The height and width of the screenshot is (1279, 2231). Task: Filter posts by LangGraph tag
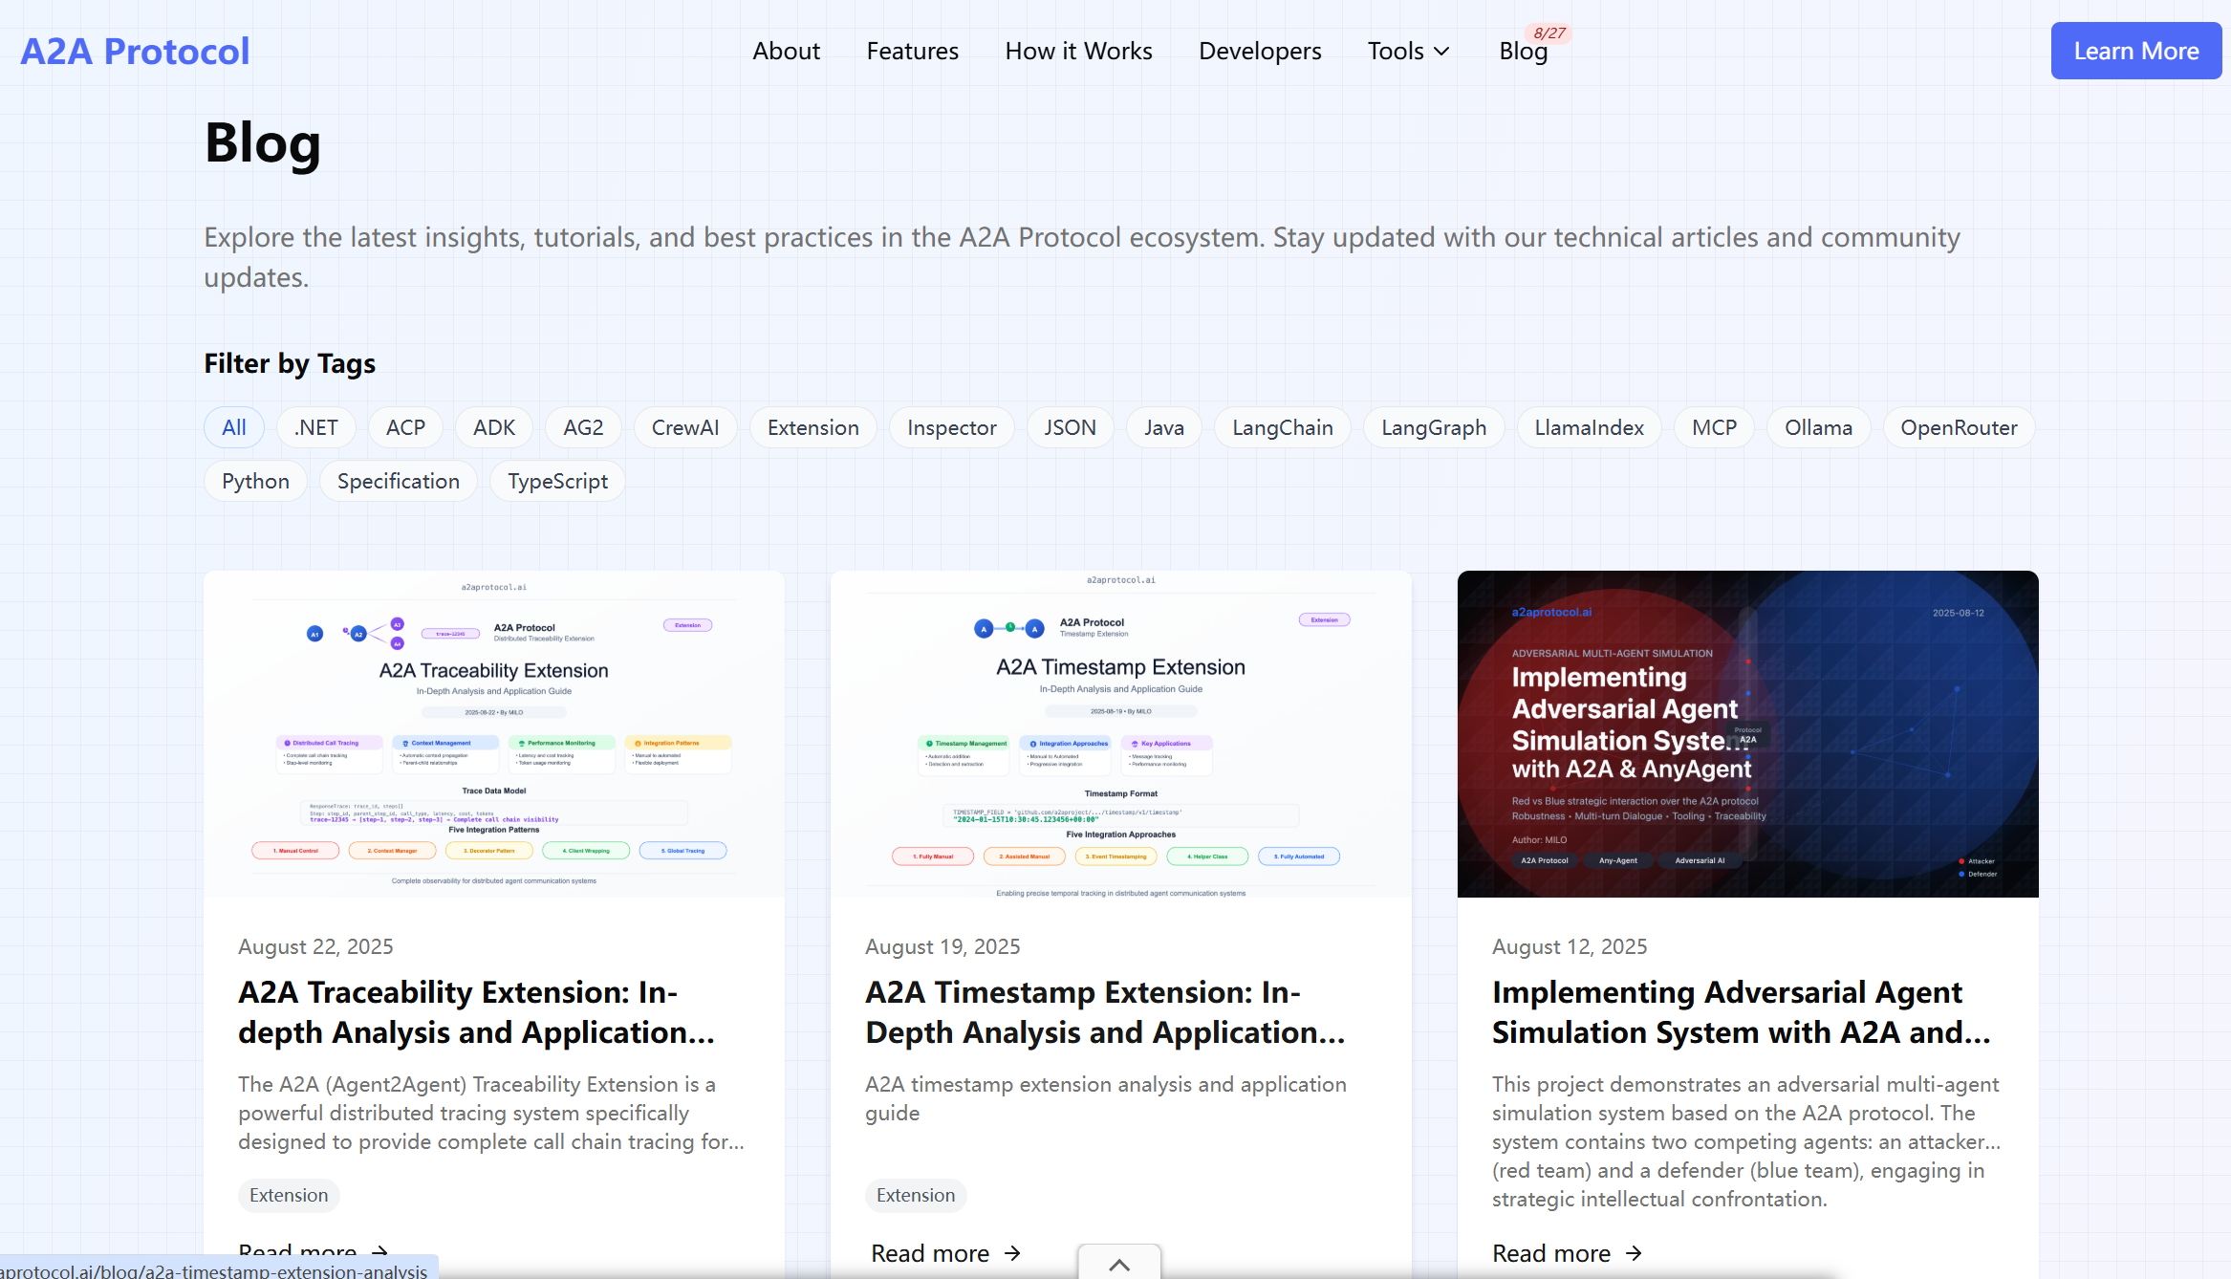1434,427
